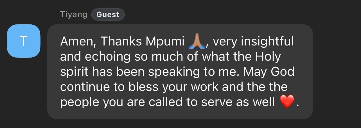The width and height of the screenshot is (361, 128).
Task: Select the sender name Tiyang
Action: click(74, 14)
